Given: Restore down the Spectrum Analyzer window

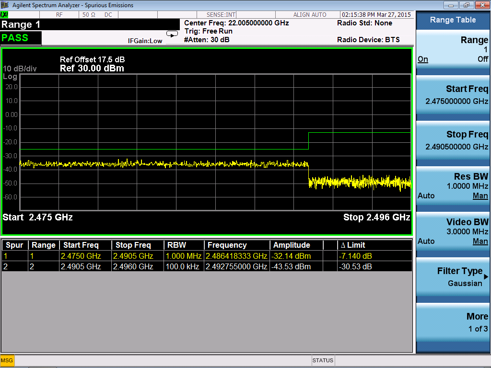Looking at the screenshot, I should coord(467,5).
